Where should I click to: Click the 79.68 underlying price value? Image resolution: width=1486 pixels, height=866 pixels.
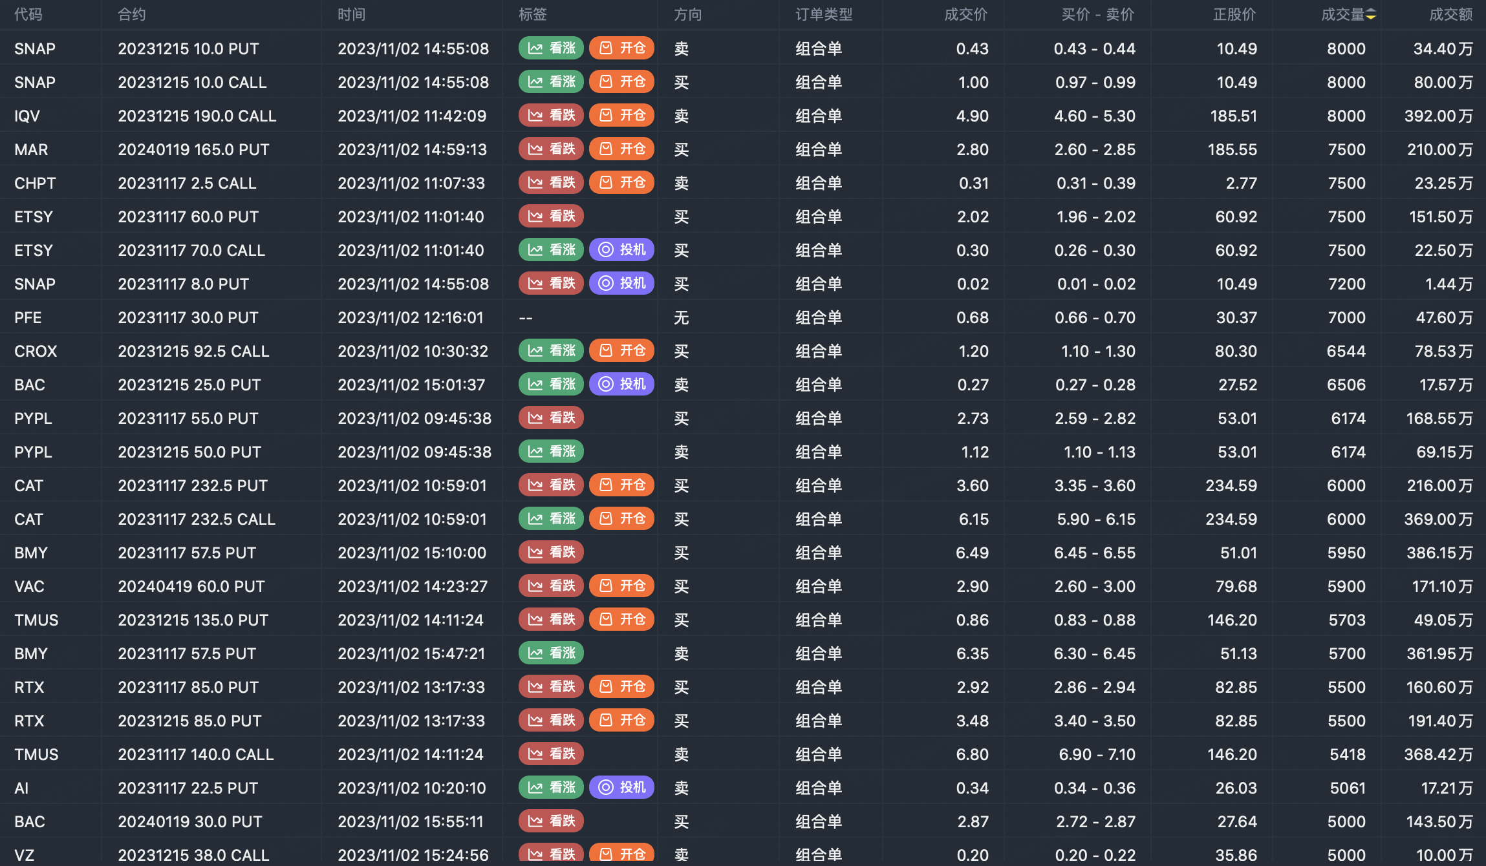click(1236, 587)
